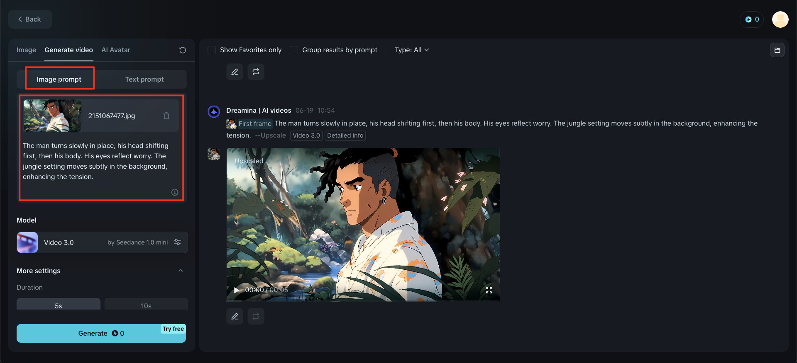Open the assets folder icon
This screenshot has width=797, height=363.
tap(777, 50)
